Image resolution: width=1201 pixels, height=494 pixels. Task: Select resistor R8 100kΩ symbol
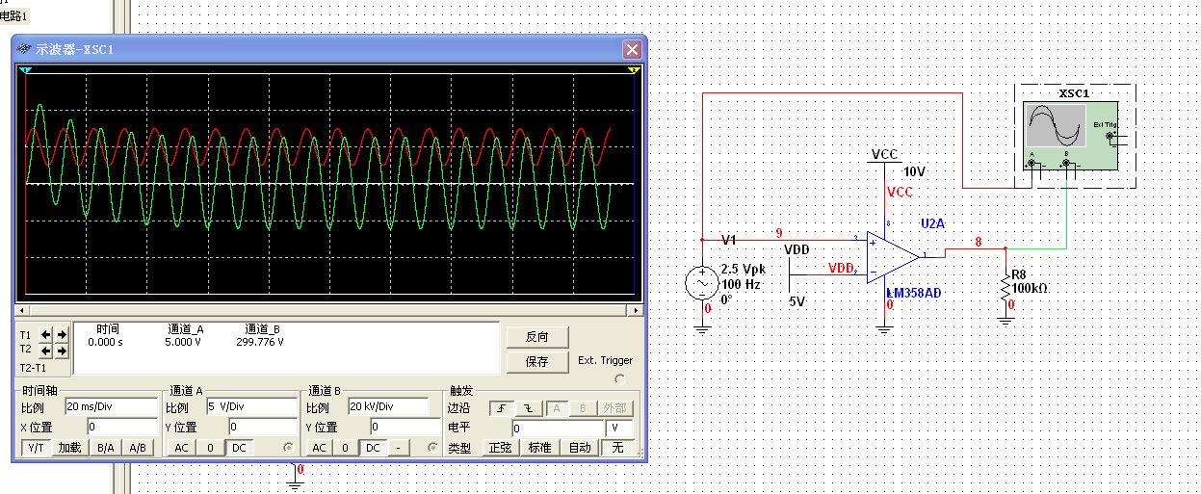point(1005,285)
